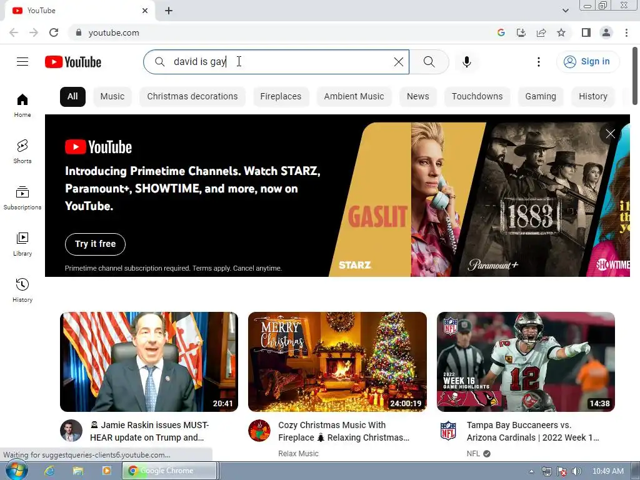640x480 pixels.
Task: Select the Music filter chip
Action: [x=112, y=96]
